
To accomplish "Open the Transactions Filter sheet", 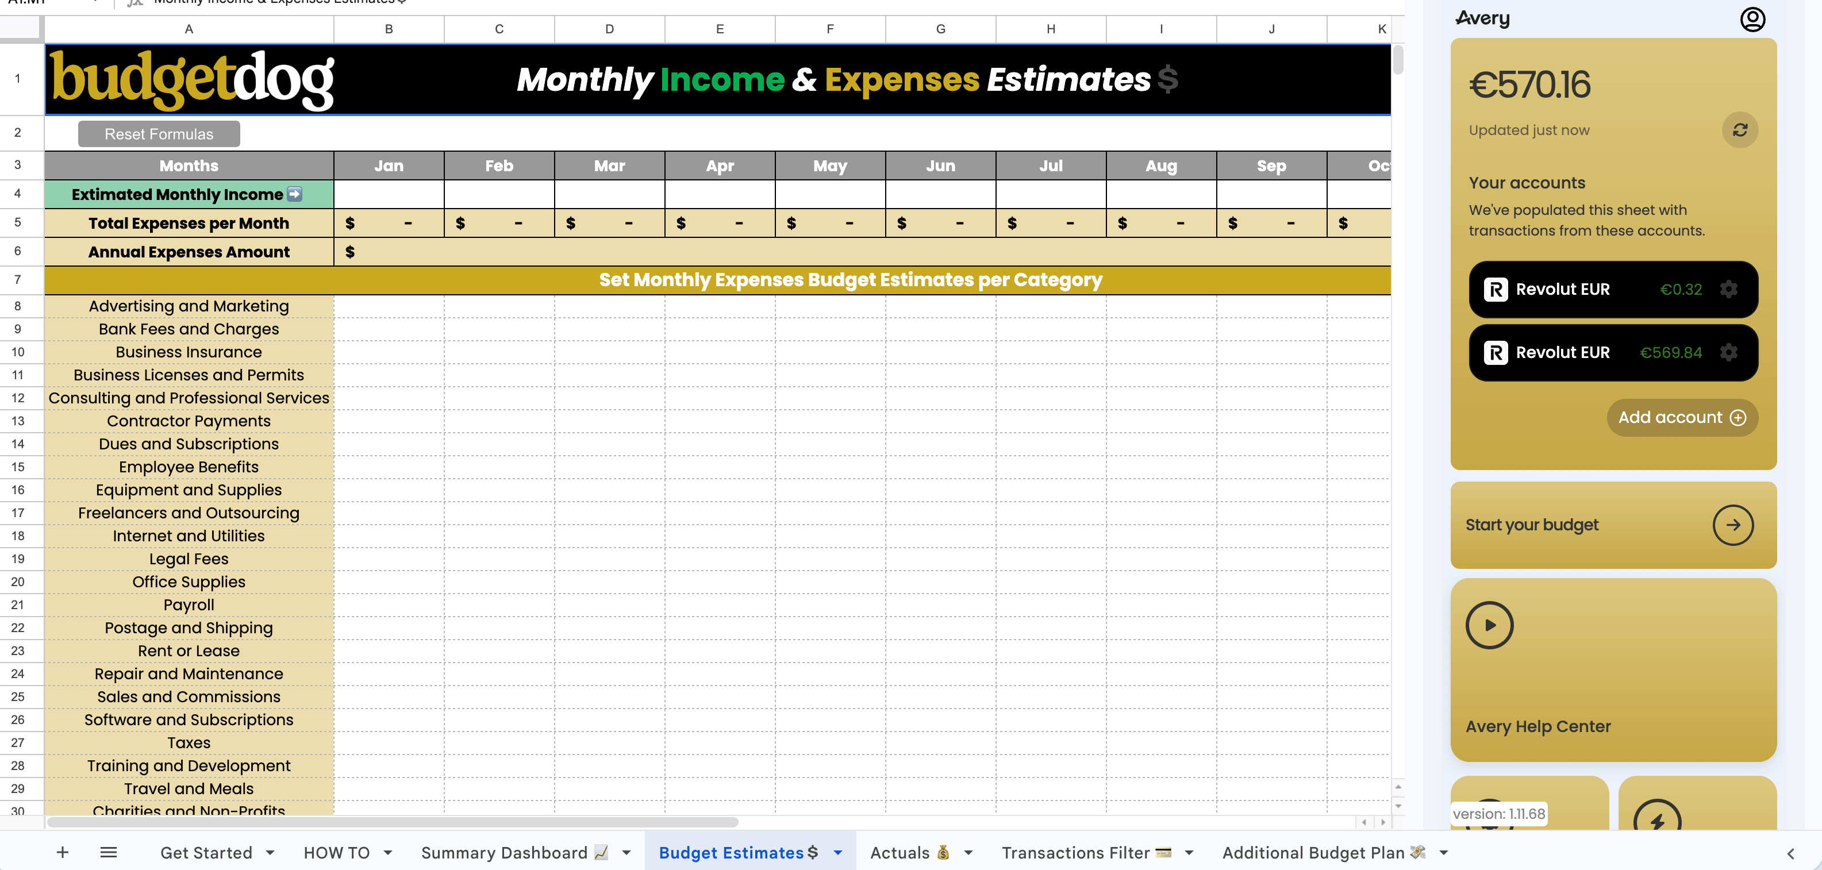I will tap(1086, 853).
